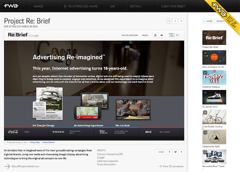The height and width of the screenshot is (172, 240).
Task: Click the An Advertising Experiment caption
Action: pyautogui.click(x=88, y=126)
